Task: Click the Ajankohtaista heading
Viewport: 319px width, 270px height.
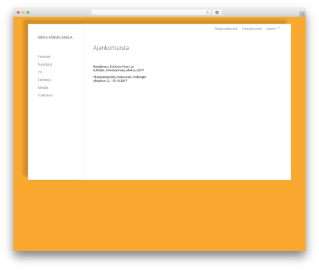Action: click(111, 48)
